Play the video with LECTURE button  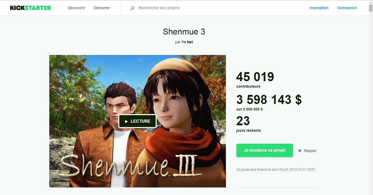(137, 121)
